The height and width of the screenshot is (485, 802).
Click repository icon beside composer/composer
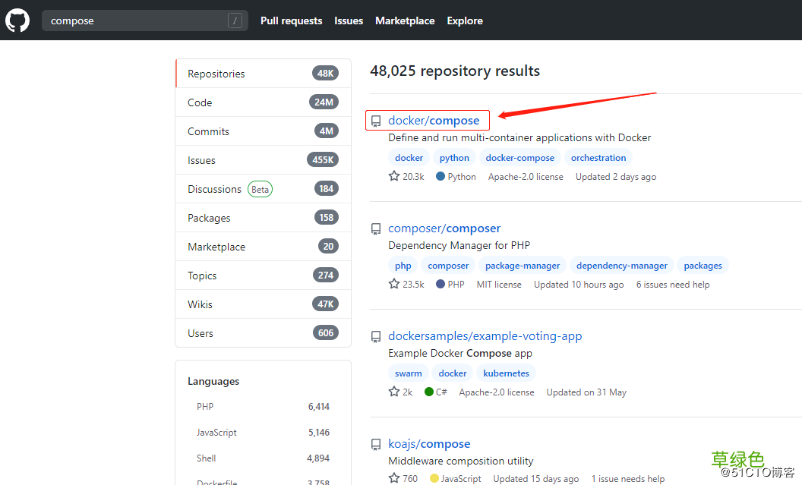click(376, 229)
